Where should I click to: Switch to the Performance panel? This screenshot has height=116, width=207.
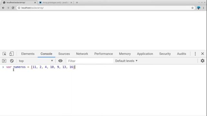pos(103,54)
